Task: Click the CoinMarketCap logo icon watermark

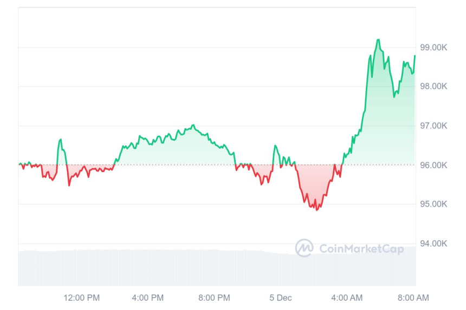Action: click(304, 248)
